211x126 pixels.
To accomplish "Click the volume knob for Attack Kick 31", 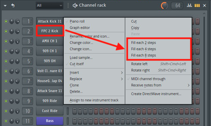I will pyautogui.click(x=17, y=21).
